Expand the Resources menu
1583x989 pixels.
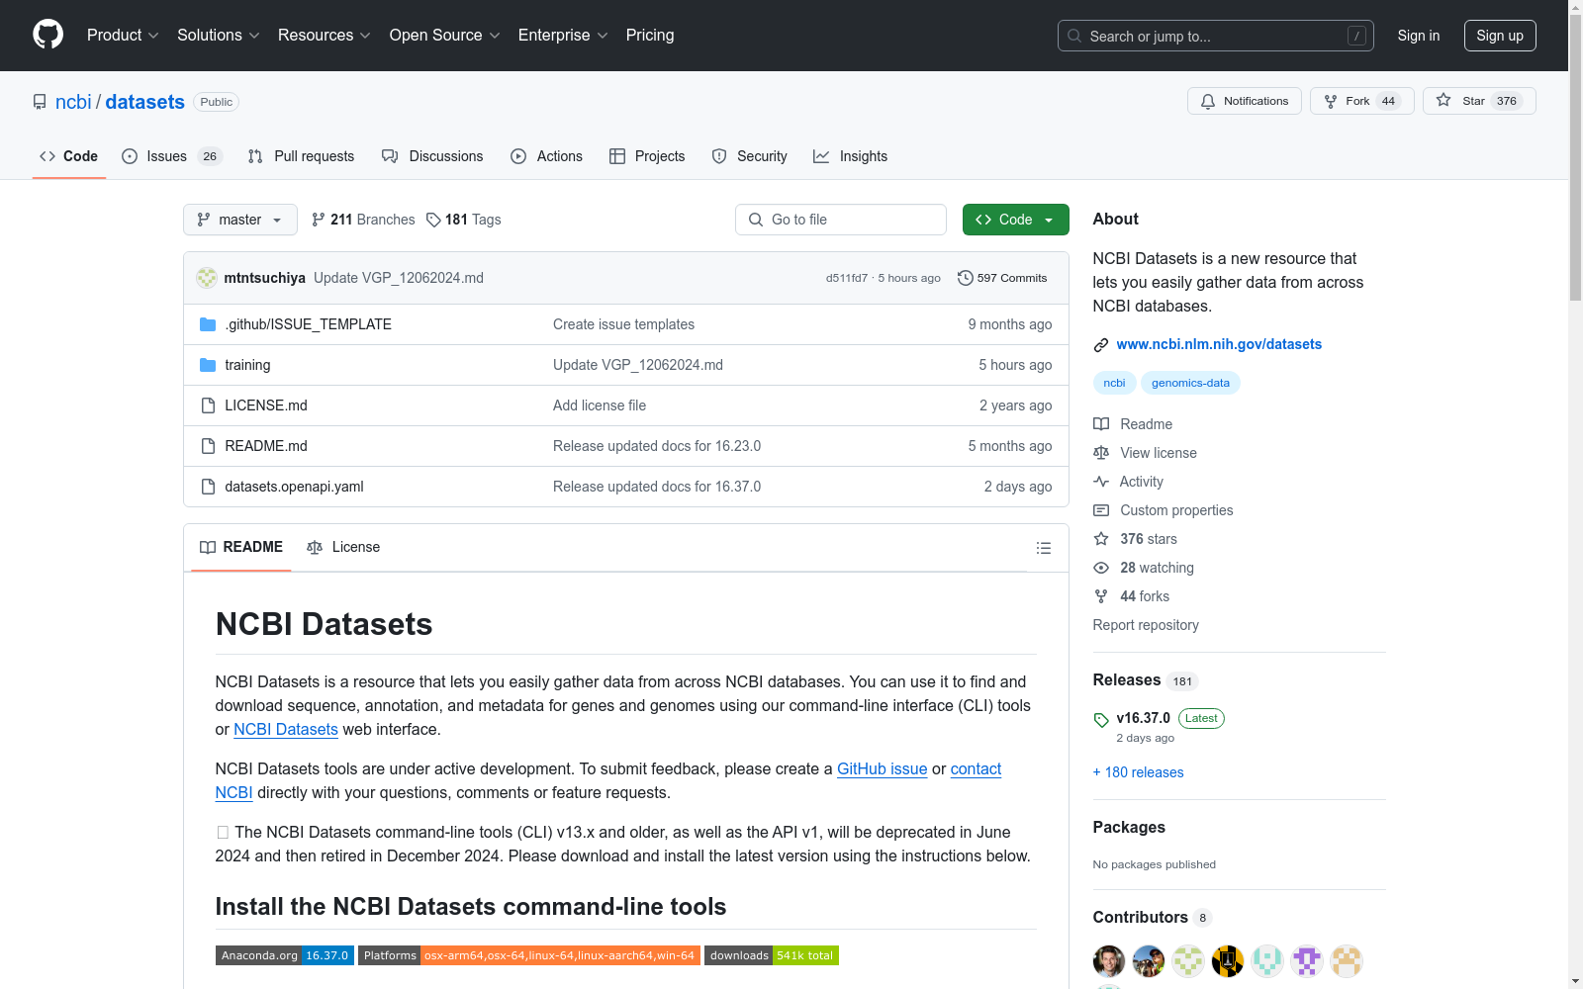pos(325,36)
